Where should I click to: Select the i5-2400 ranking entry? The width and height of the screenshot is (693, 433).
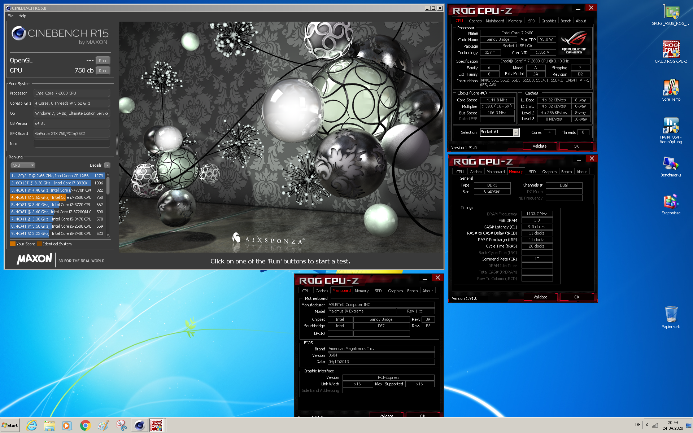(57, 233)
